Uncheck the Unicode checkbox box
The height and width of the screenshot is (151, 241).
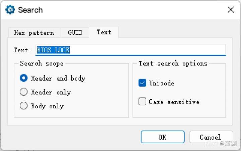(x=142, y=83)
